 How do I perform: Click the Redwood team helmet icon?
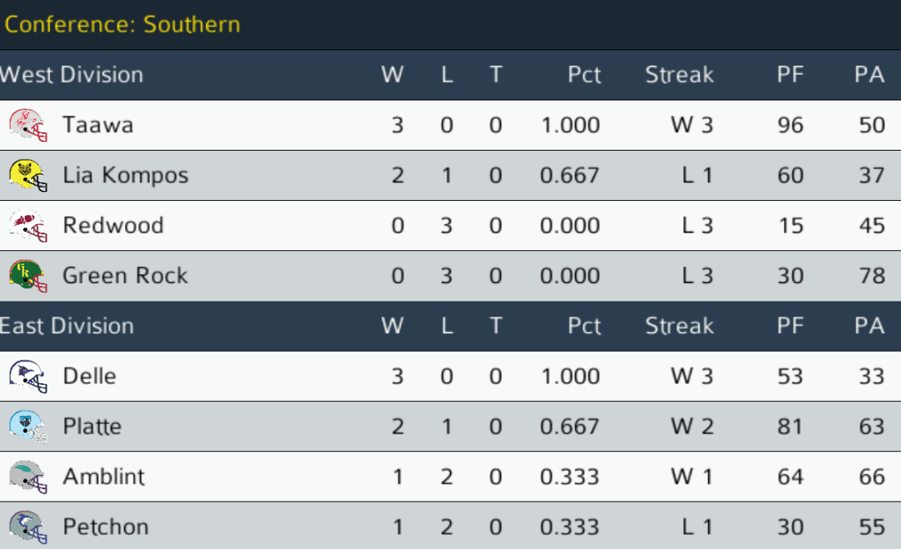tap(28, 226)
